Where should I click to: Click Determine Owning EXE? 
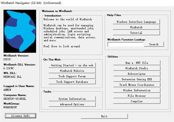coord(137,79)
